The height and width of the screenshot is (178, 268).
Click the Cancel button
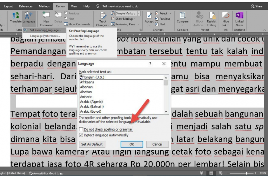(157, 144)
